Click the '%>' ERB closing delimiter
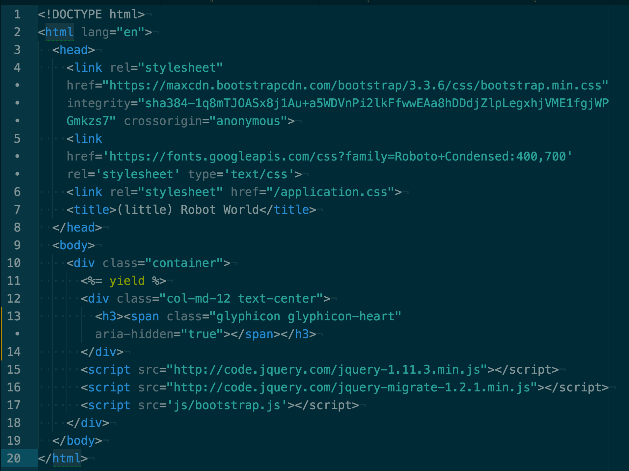The width and height of the screenshot is (629, 471). (x=159, y=281)
